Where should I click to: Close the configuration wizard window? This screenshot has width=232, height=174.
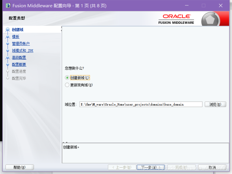point(221,6)
